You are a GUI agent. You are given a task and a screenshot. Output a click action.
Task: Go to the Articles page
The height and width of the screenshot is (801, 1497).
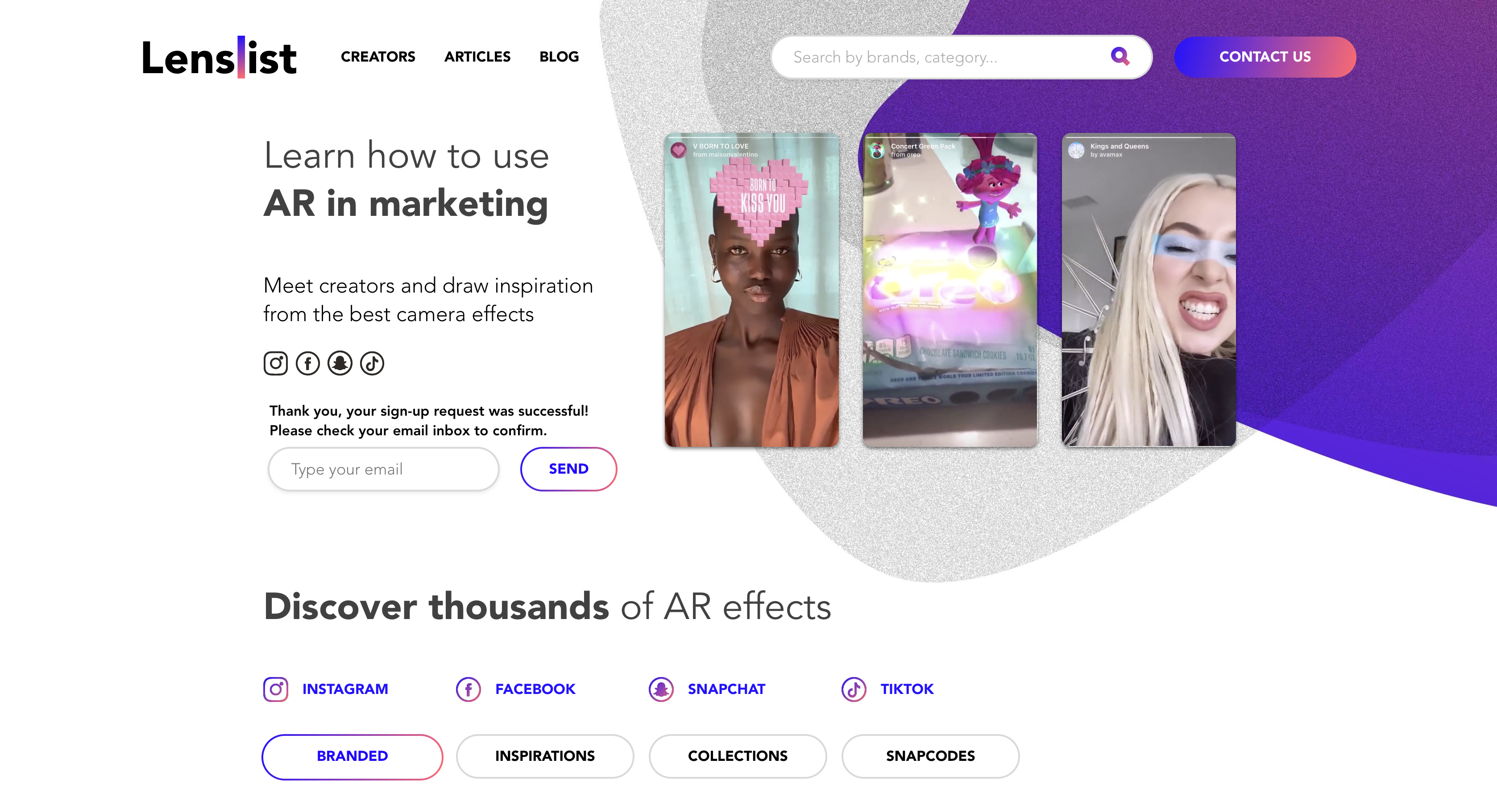click(477, 57)
